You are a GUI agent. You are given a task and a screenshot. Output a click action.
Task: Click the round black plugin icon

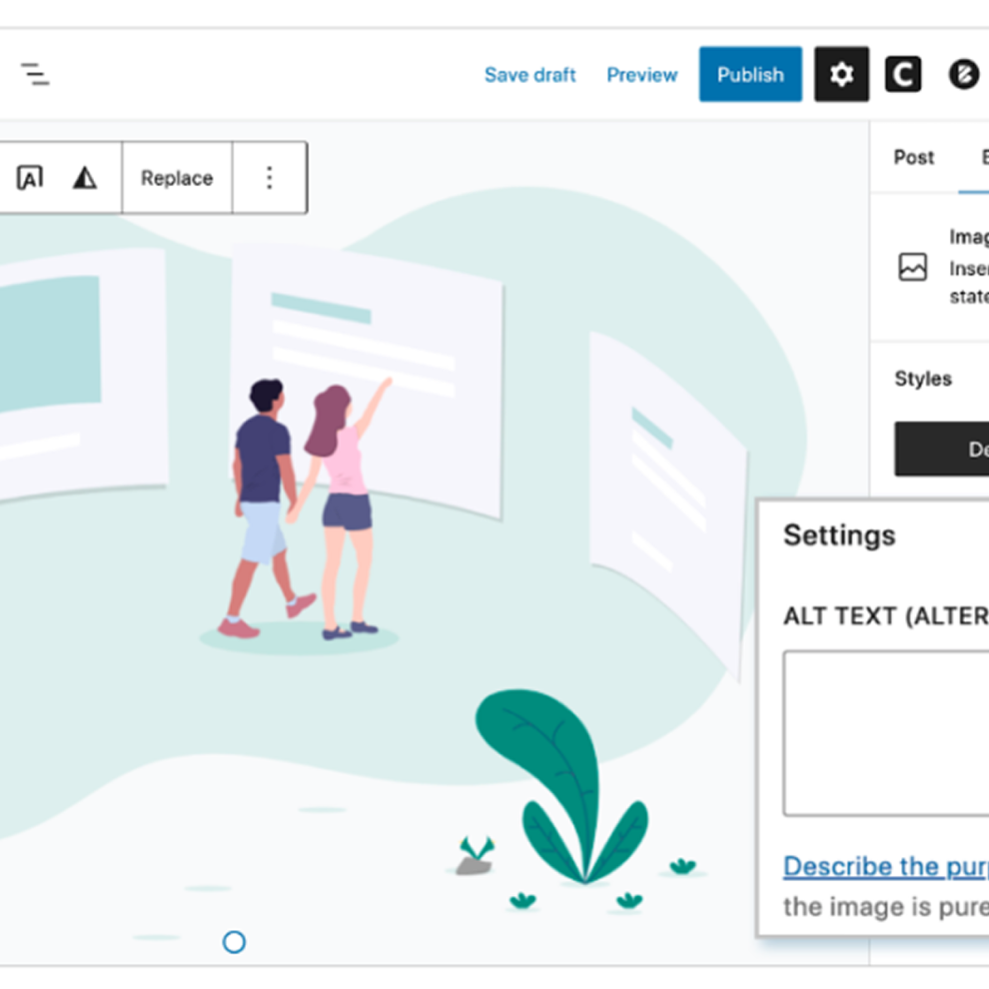coord(963,74)
